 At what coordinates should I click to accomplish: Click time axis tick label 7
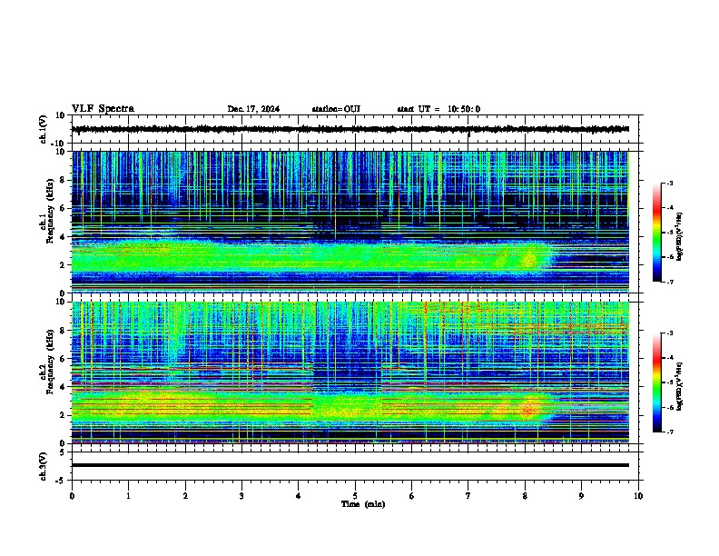coord(468,496)
